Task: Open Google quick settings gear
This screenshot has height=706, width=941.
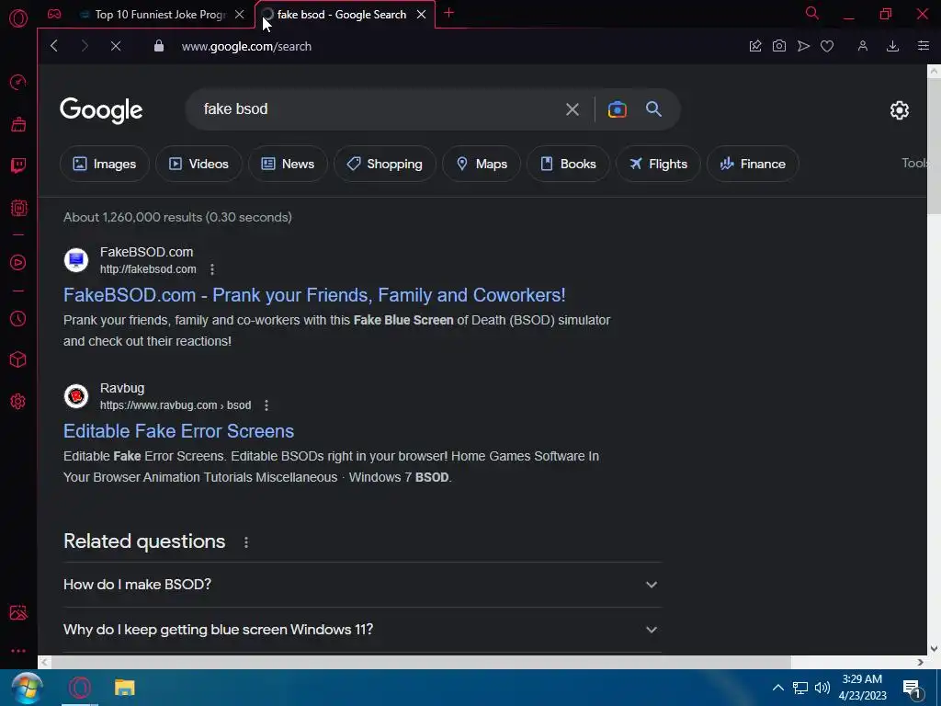Action: 899,110
